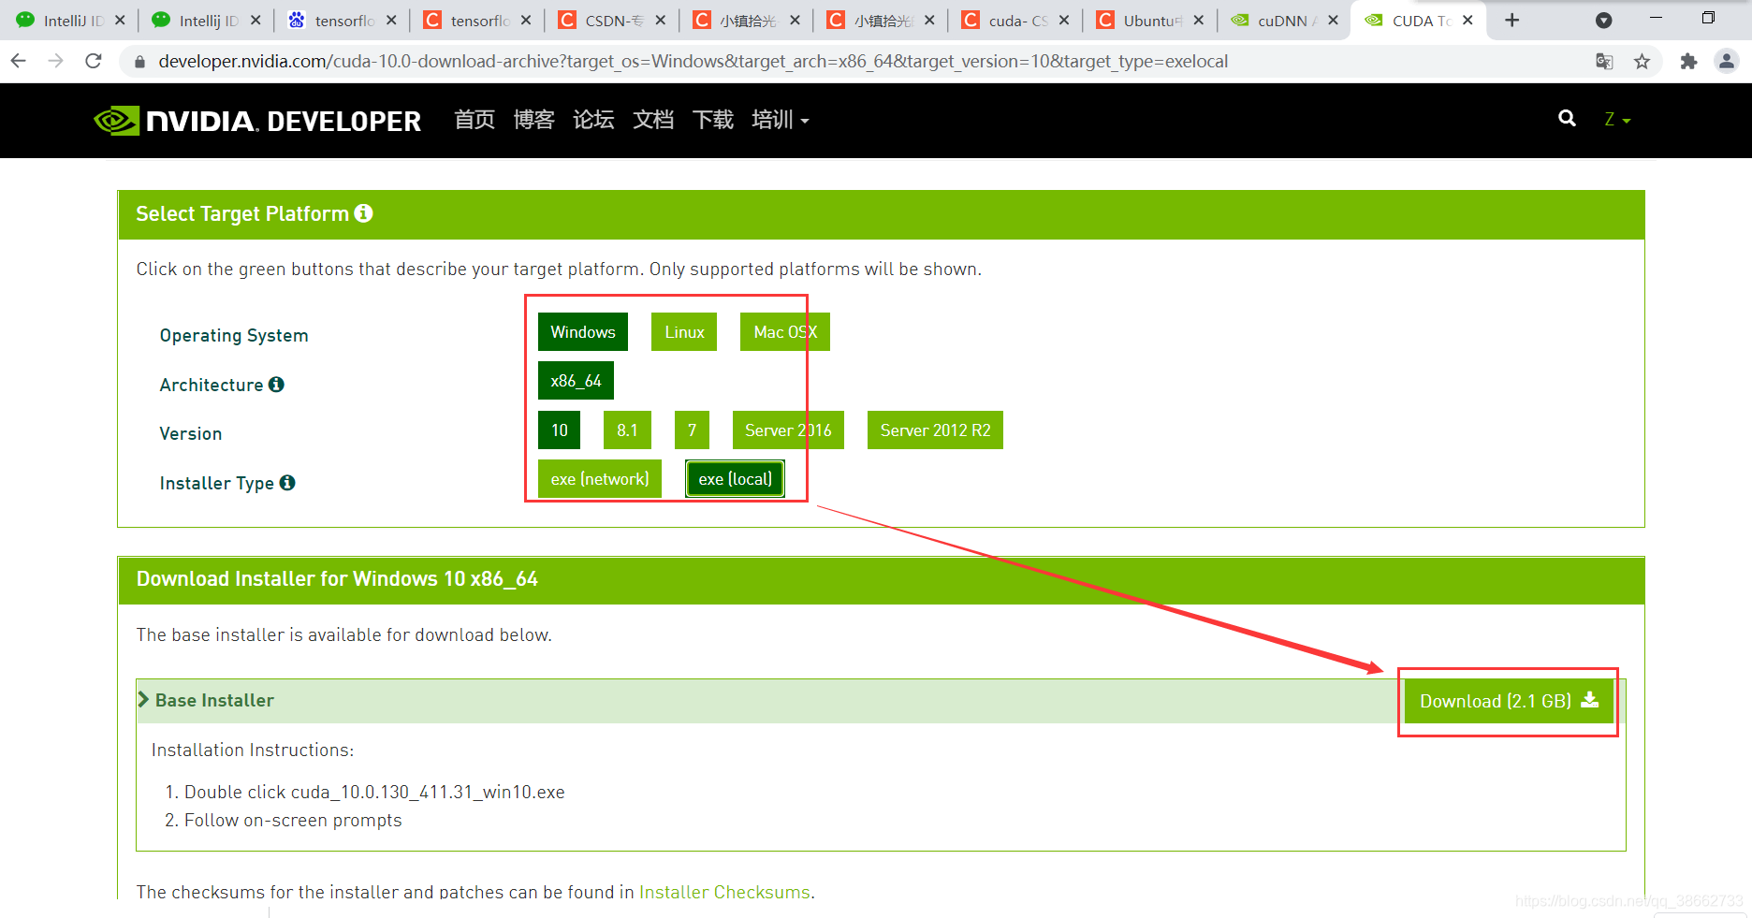Select the Mac OSX operating system button

coord(785,332)
